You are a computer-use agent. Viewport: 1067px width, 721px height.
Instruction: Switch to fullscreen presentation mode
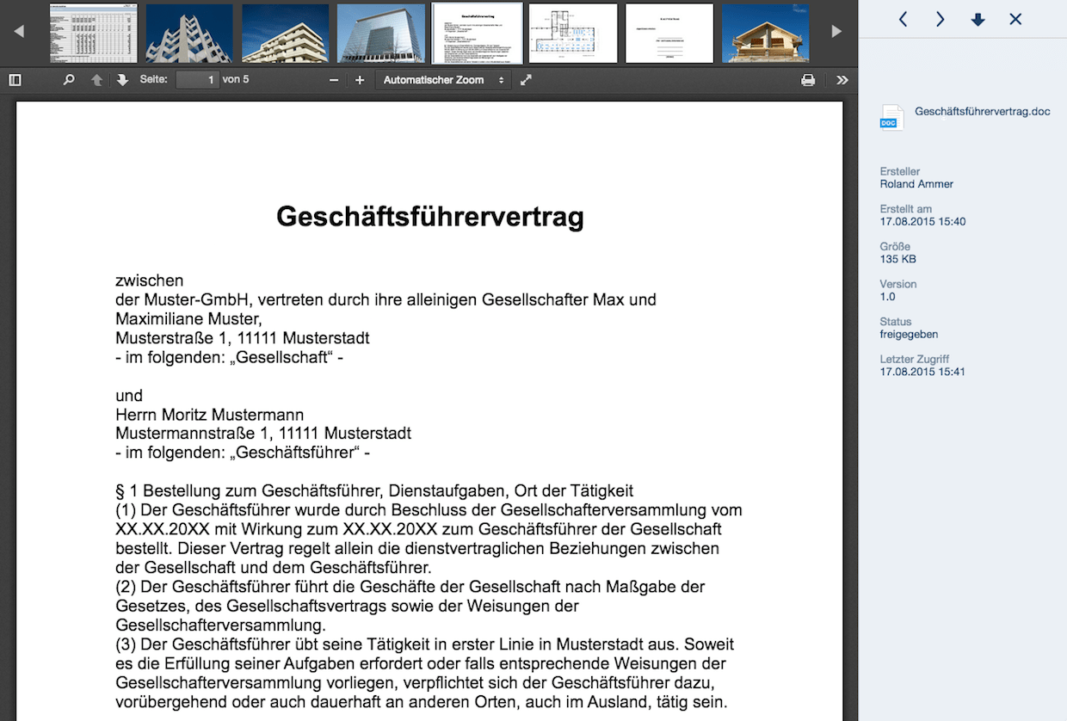click(527, 80)
